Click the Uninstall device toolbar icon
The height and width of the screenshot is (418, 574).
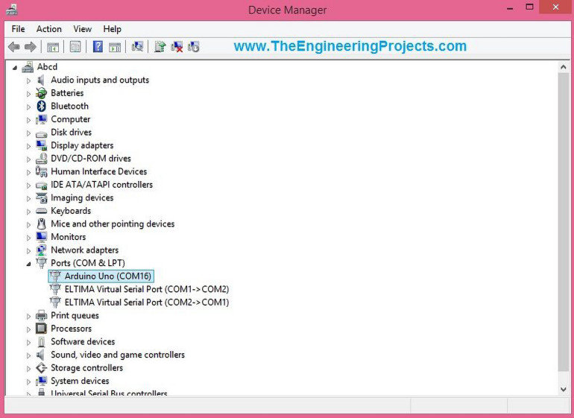[x=177, y=47]
